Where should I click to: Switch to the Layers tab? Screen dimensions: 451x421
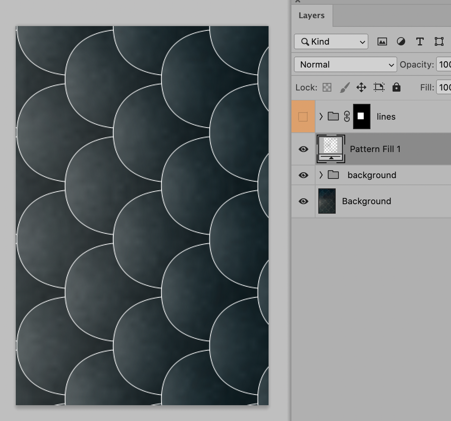312,15
